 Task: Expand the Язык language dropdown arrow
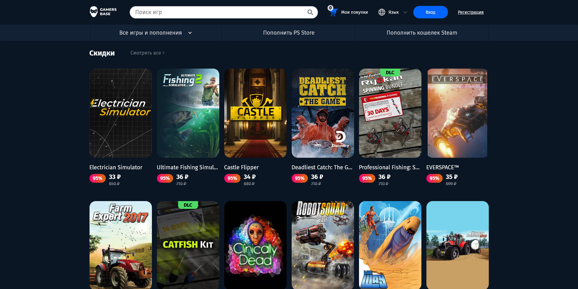click(x=405, y=12)
